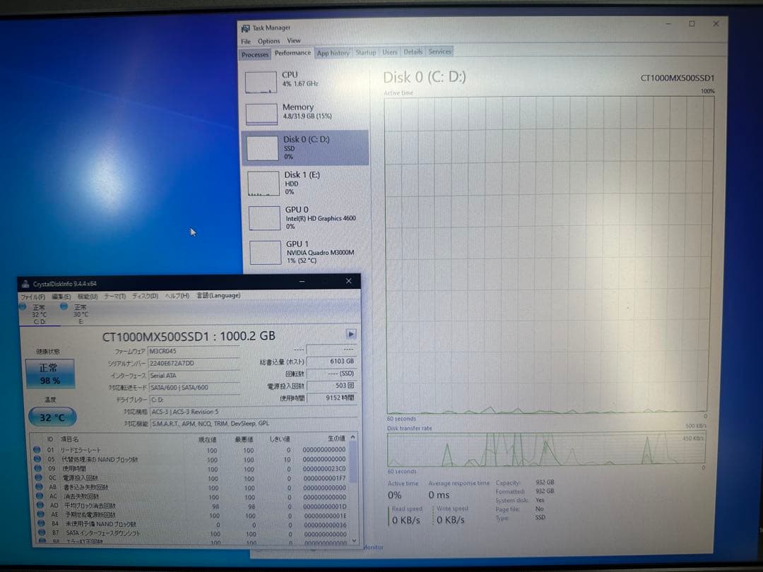763x572 pixels.
Task: Click the Active time percentage readout
Action: click(395, 495)
